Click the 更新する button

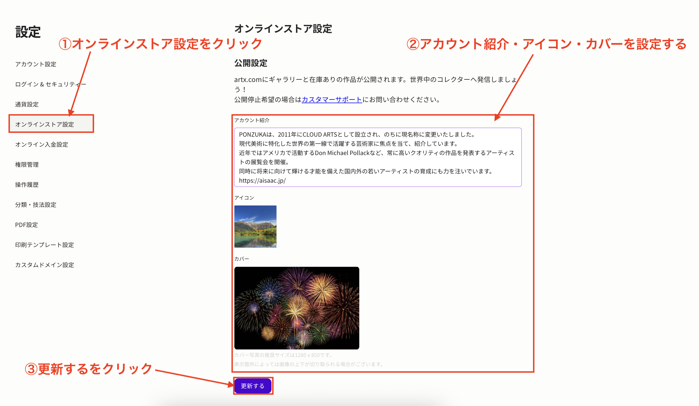[253, 386]
